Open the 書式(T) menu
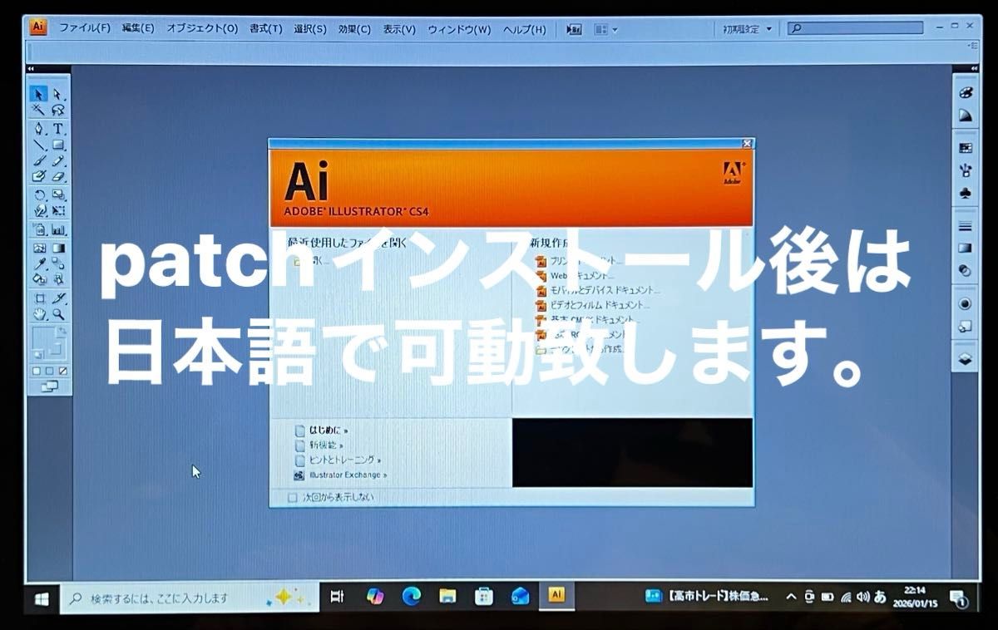This screenshot has width=998, height=630. (x=266, y=28)
